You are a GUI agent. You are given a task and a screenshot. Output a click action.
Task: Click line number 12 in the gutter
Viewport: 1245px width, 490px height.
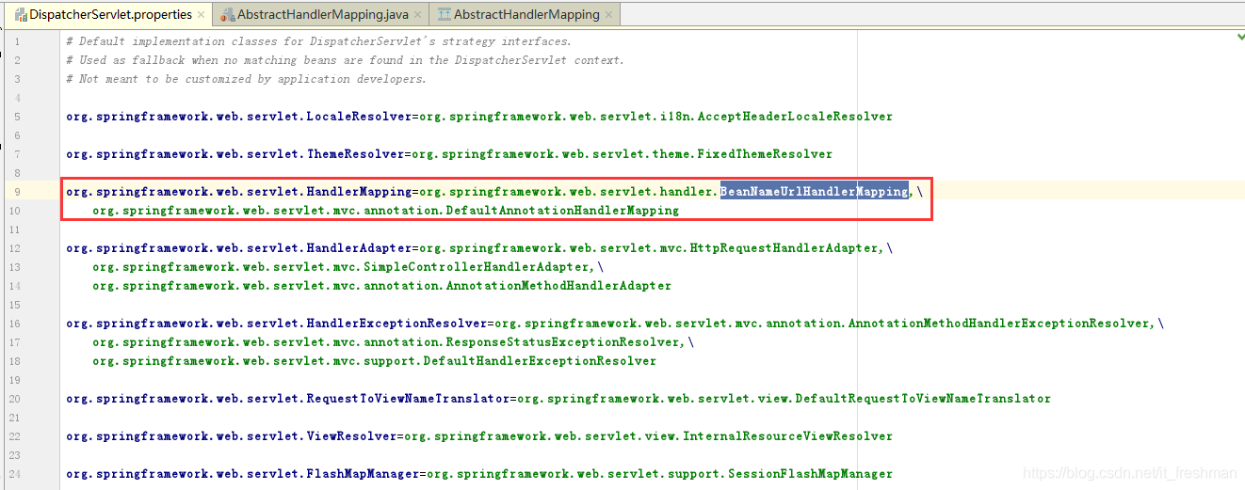(14, 247)
